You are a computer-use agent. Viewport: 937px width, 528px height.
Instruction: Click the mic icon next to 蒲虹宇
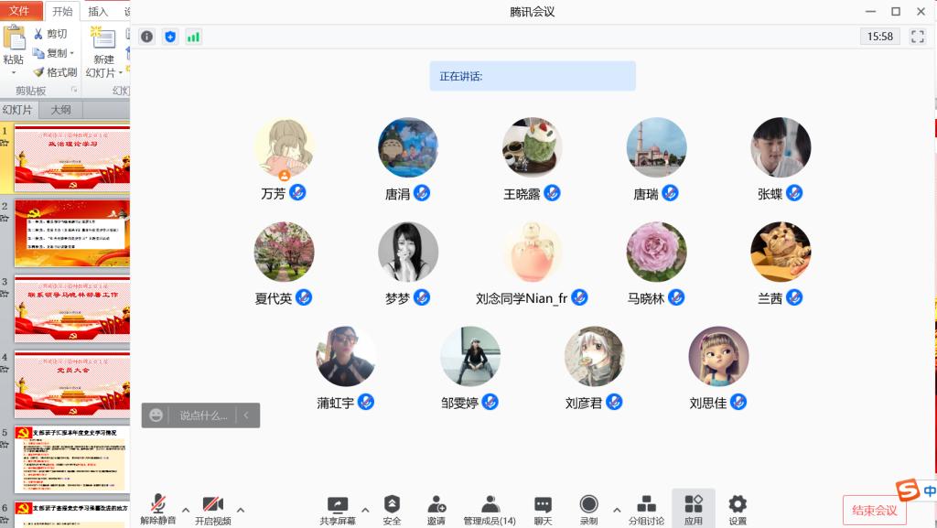pos(366,402)
